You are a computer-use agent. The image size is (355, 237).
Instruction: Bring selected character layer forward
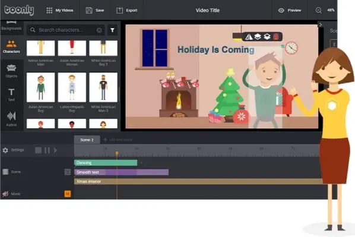pos(258,37)
